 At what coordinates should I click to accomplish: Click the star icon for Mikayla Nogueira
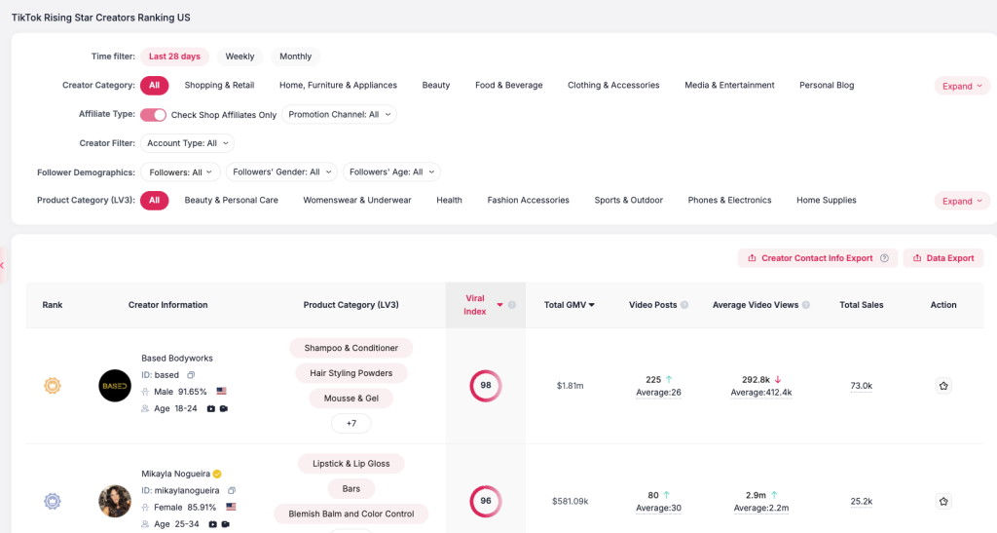(942, 501)
